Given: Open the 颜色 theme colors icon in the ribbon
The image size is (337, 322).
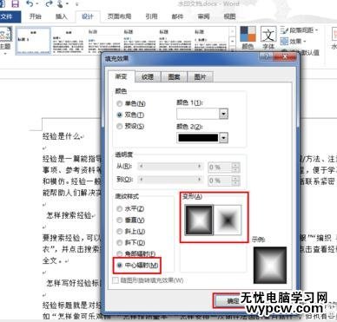Looking at the screenshot, I should [x=248, y=38].
